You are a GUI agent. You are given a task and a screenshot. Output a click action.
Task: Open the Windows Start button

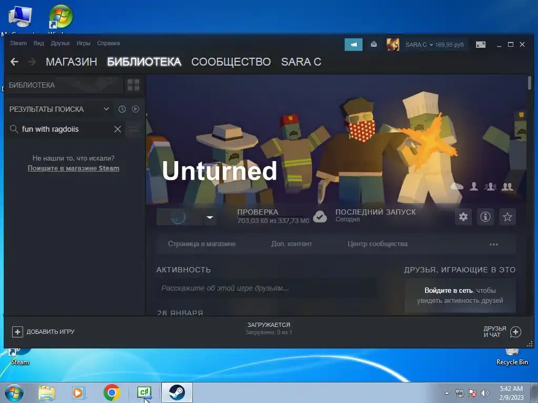click(x=14, y=393)
